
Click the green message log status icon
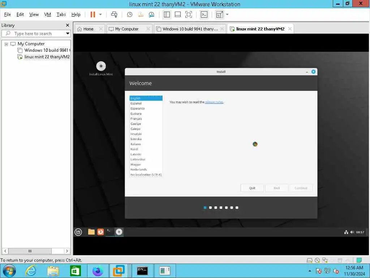(x=359, y=260)
